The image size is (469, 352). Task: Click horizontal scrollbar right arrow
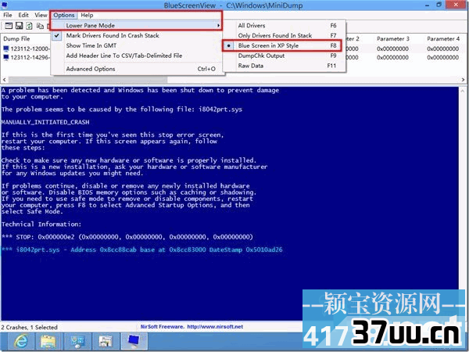tap(463, 80)
